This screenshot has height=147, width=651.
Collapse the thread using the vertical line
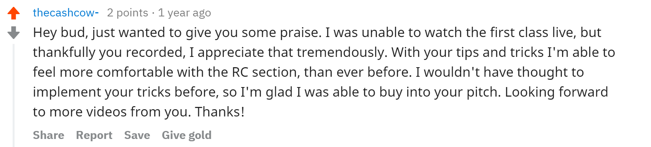(x=13, y=95)
